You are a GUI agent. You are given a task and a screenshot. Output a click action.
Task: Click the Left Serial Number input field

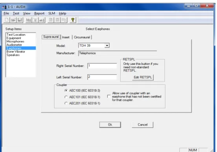tap(102, 77)
